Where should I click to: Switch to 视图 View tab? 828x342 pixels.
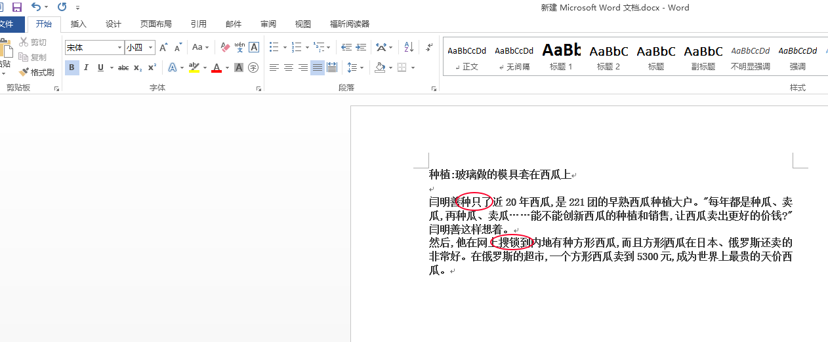tap(303, 24)
